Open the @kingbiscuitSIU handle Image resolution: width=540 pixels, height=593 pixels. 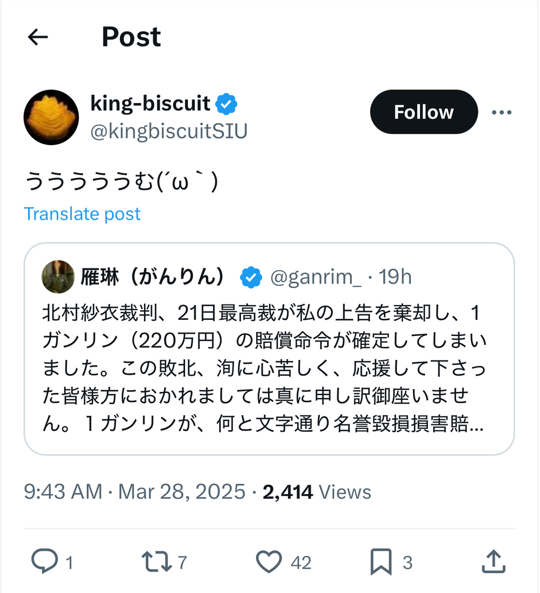(x=169, y=131)
